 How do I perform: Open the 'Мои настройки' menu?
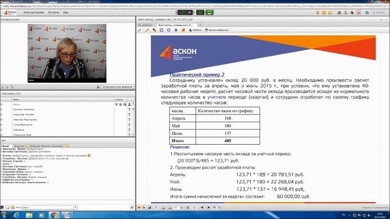34,12
